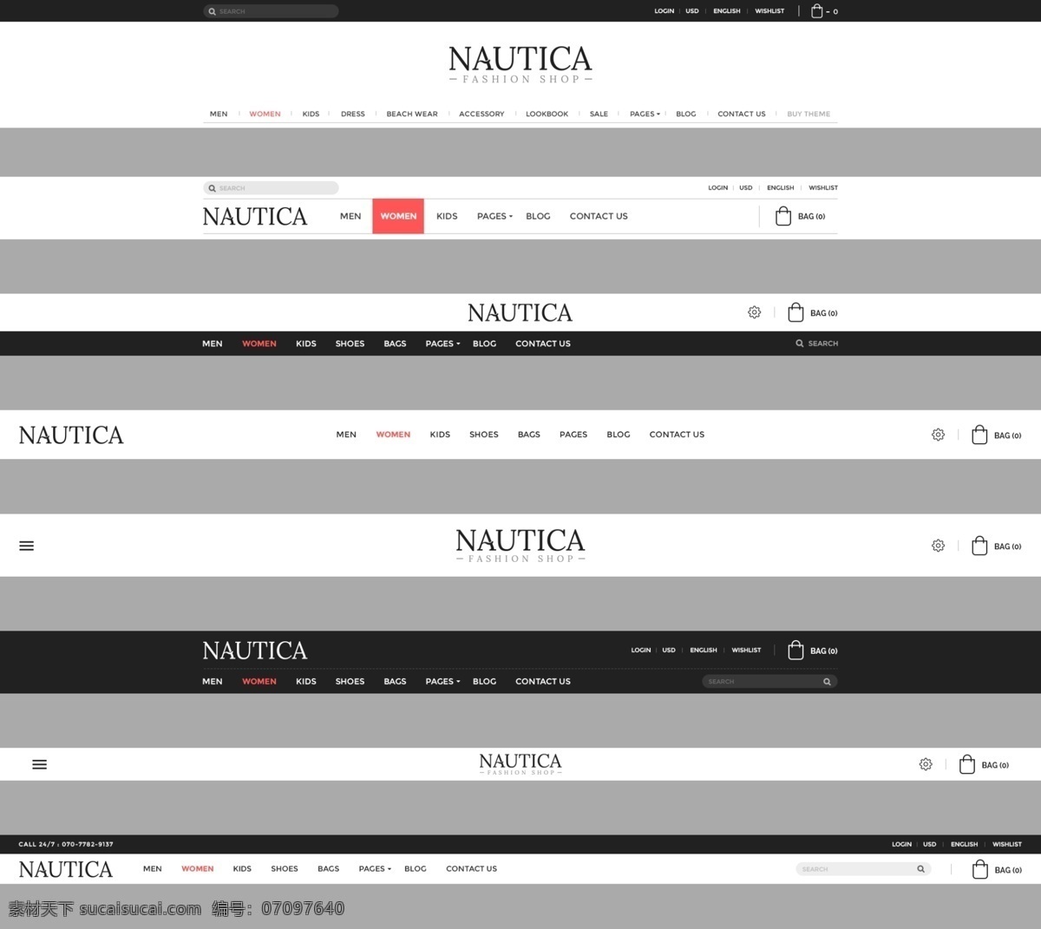Screen dimensions: 1041x929
Task: Open PAGES dropdown in the all-dark NAUTICA header
Action: click(x=442, y=681)
